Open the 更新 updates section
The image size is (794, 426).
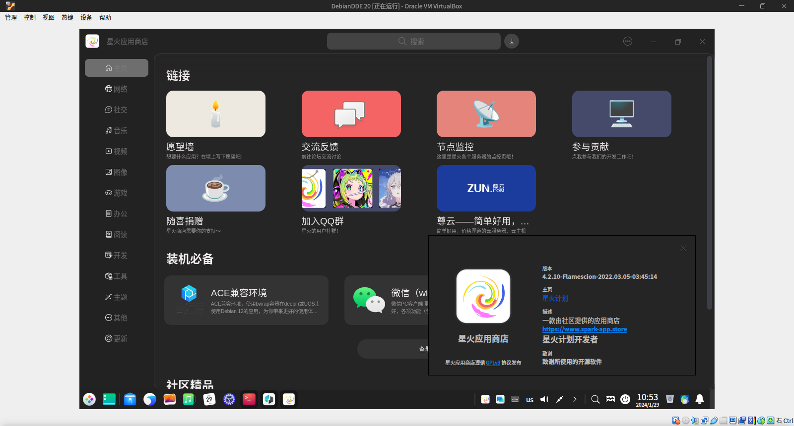pyautogui.click(x=117, y=338)
